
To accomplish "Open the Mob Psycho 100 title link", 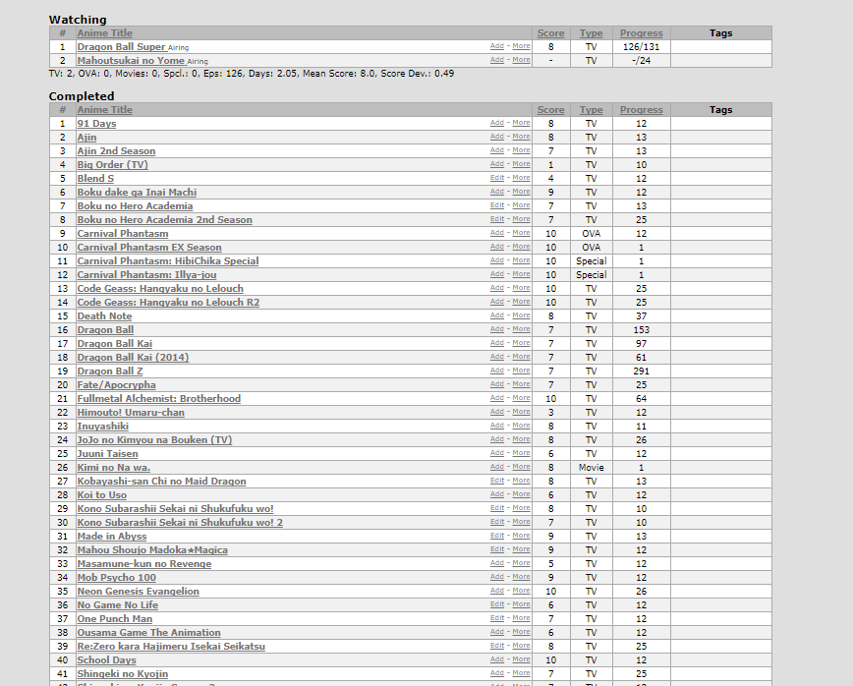I will [x=116, y=578].
